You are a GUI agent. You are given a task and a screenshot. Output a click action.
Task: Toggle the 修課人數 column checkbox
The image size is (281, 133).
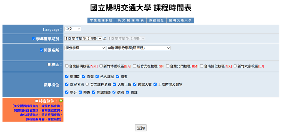pos(135,84)
